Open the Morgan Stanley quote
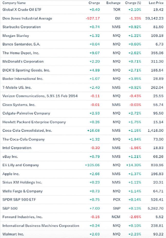 [x=16, y=36]
